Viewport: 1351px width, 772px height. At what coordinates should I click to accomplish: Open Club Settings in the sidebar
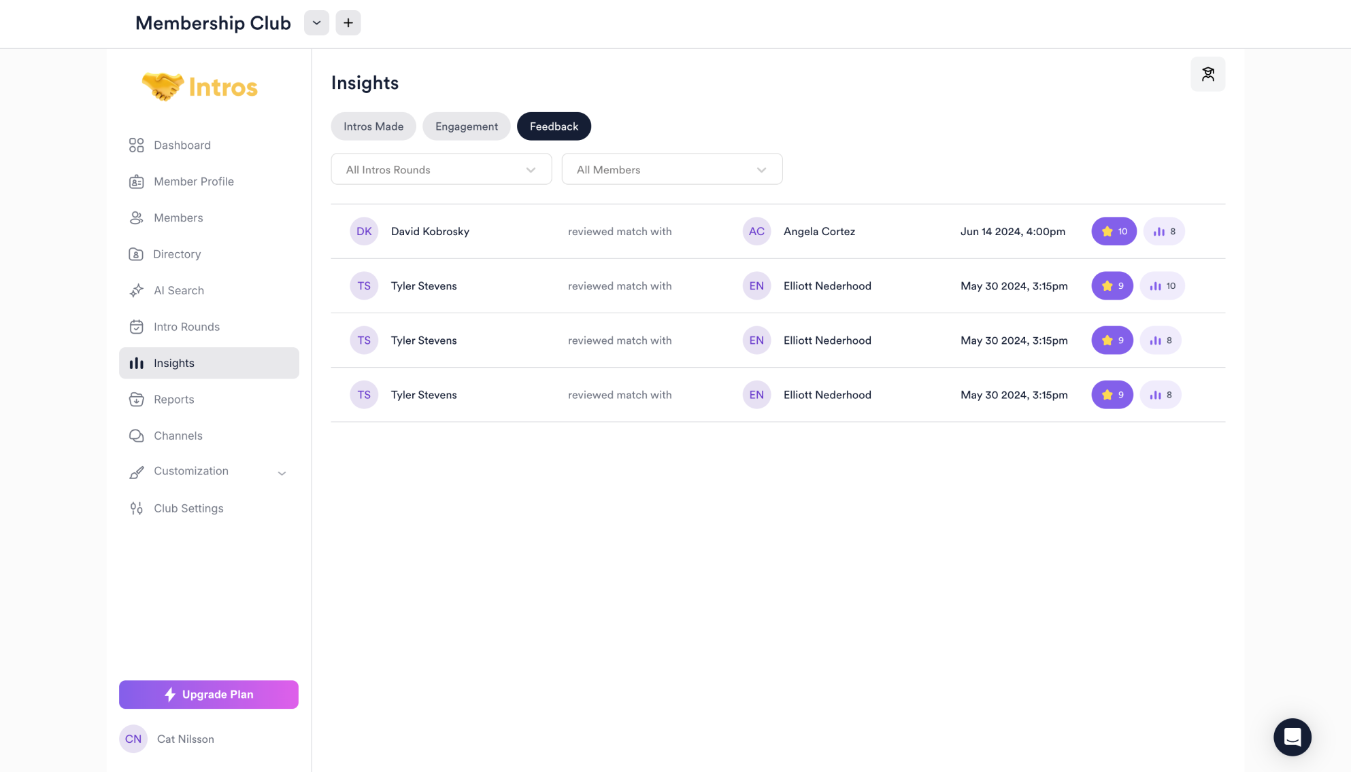coord(188,508)
